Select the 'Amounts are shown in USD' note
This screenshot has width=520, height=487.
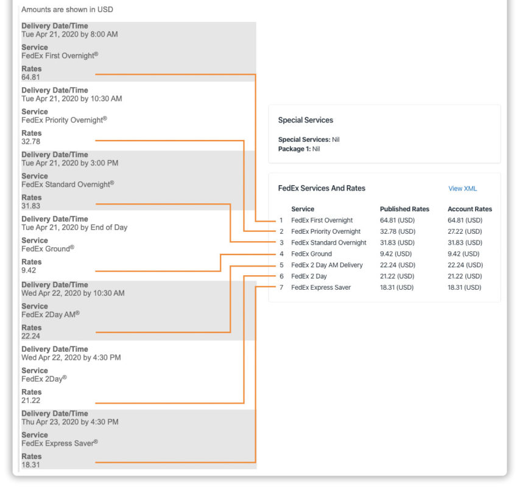coord(68,10)
